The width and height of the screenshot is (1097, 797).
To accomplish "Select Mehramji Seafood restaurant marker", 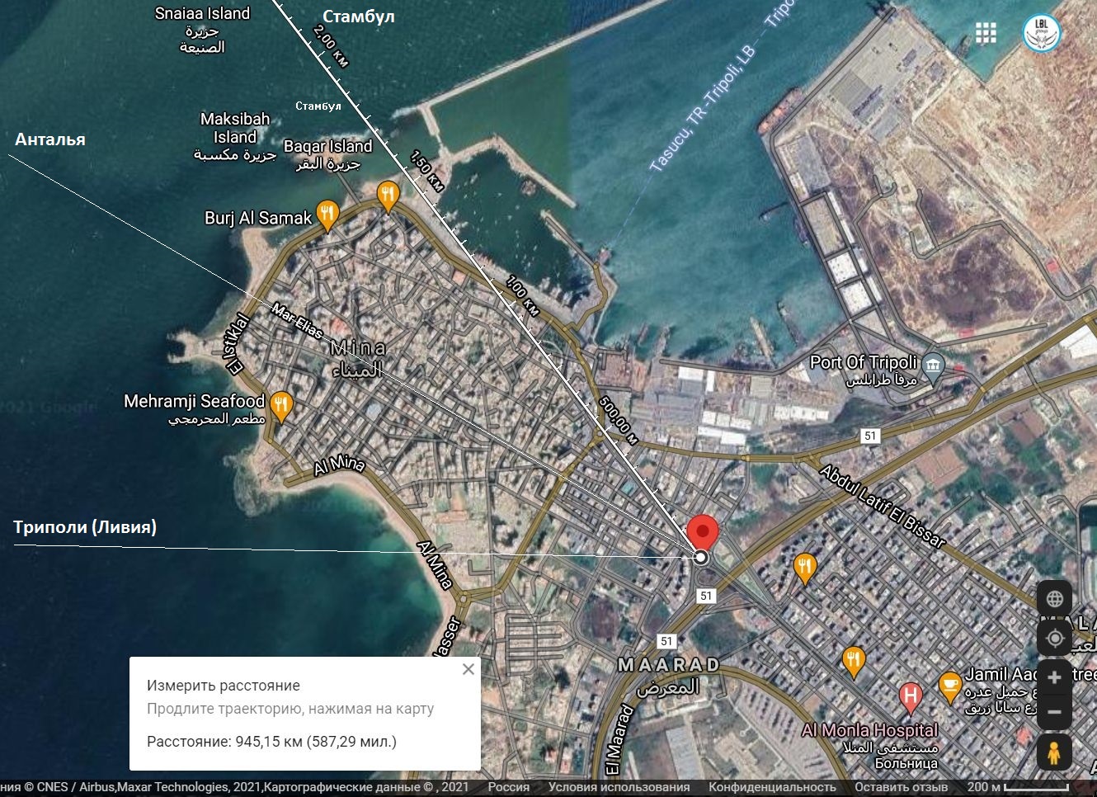I will (281, 406).
